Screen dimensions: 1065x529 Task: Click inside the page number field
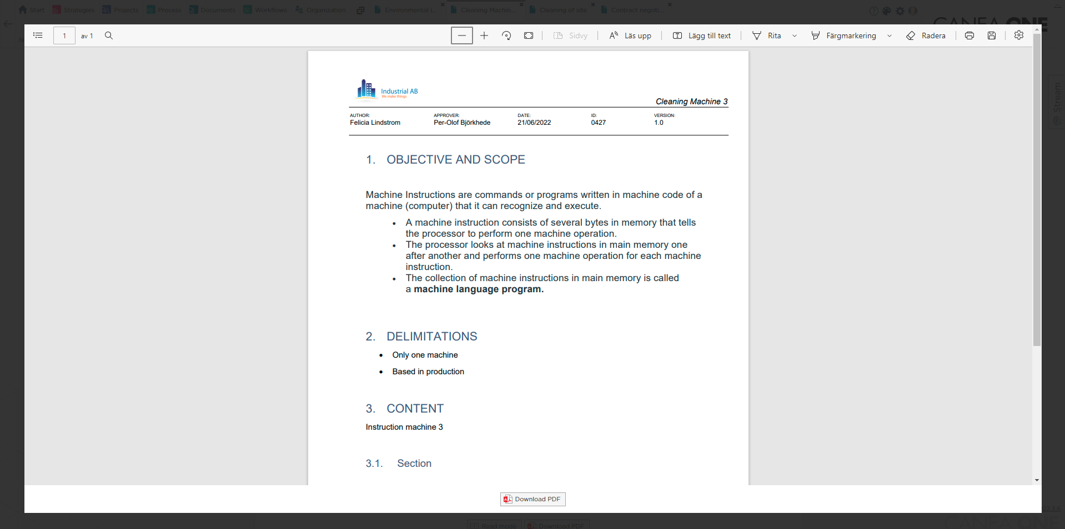64,35
